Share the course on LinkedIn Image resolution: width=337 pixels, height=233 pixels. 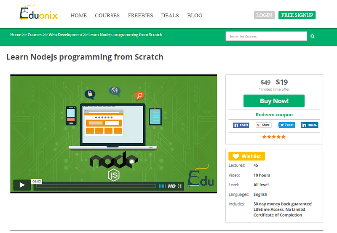(310, 125)
